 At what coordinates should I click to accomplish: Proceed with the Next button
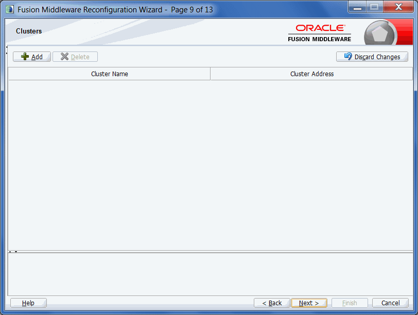click(309, 303)
